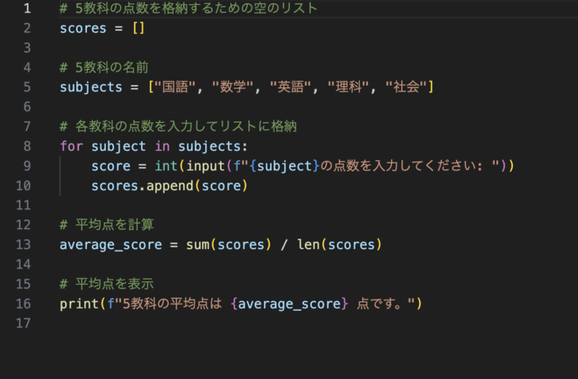Click the "英語" string in the list
This screenshot has width=578, height=379.
290,86
